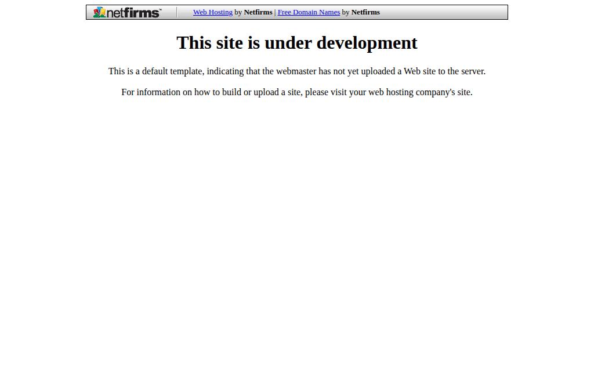Open the Web Hosting link

coord(213,12)
